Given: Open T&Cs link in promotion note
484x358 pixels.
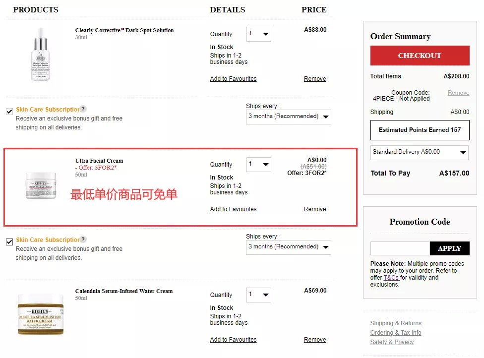Looking at the screenshot, I should [391, 278].
